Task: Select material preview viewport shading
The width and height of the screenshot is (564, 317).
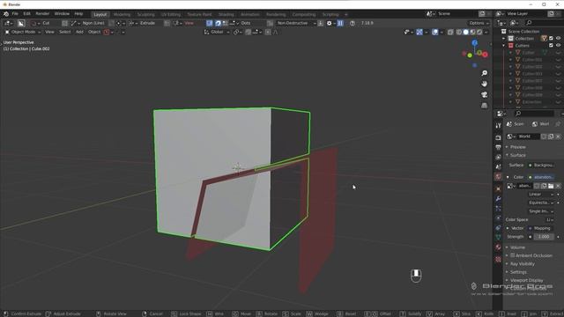Action: point(472,32)
